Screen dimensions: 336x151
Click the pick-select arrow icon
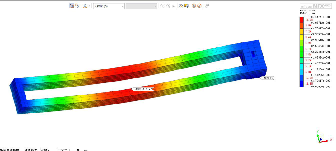77,6
